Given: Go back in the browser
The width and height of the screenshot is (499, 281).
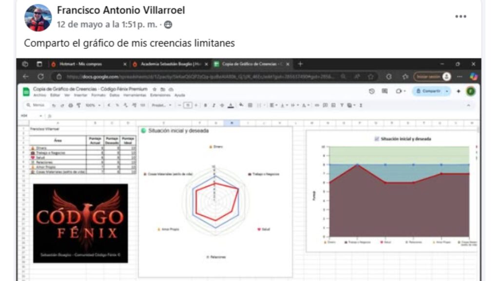Looking at the screenshot, I should (25, 77).
